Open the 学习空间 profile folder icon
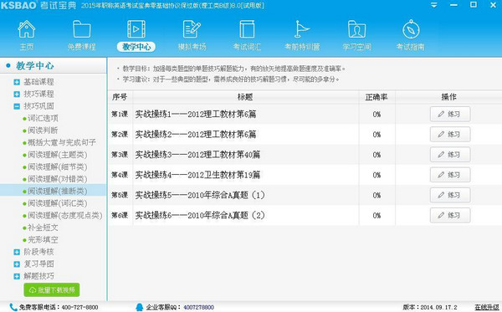502x312 pixels. (x=356, y=29)
